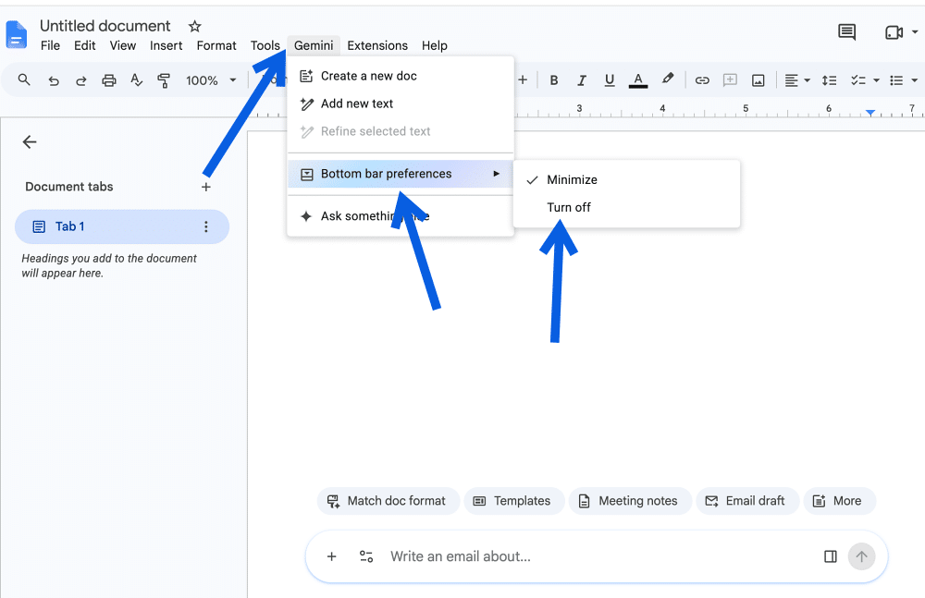Image resolution: width=925 pixels, height=598 pixels.
Task: Toggle underline formatting
Action: click(610, 80)
